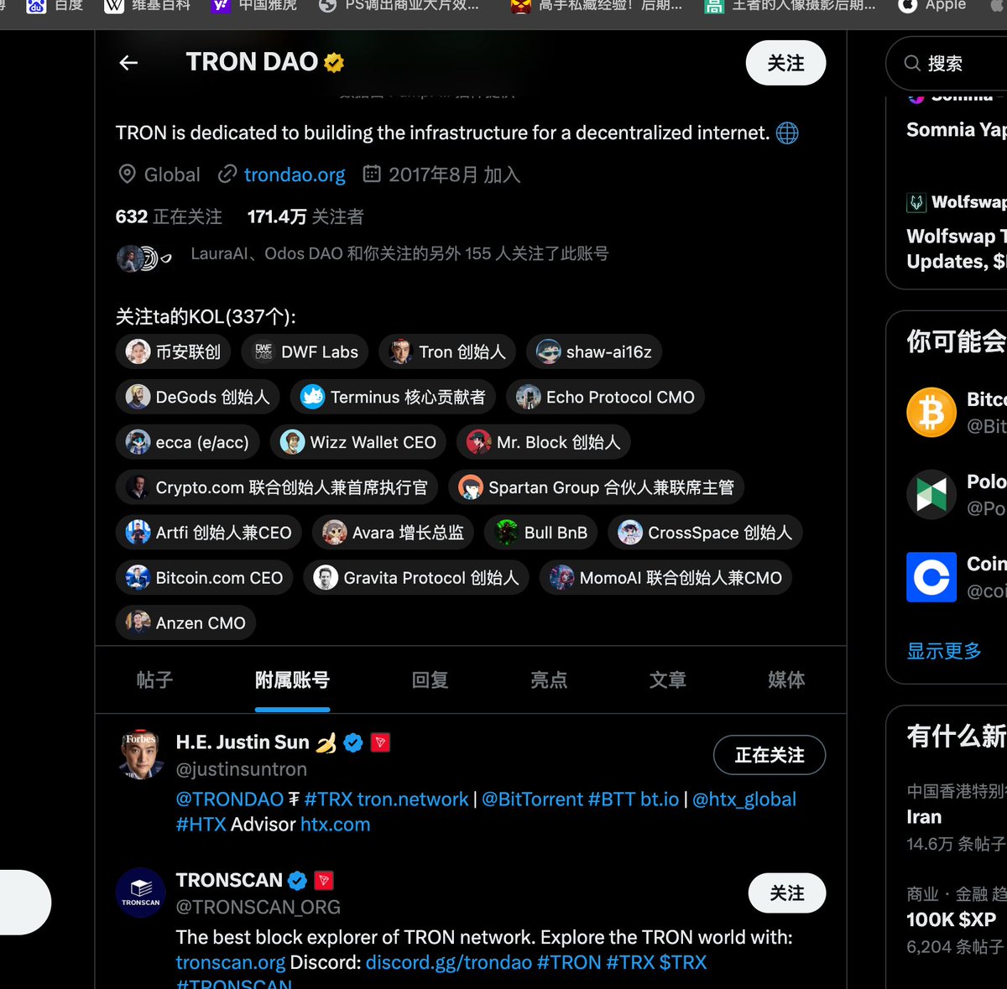Screen dimensions: 1007x989
Task: Open the tronscan.org link
Action: click(231, 962)
